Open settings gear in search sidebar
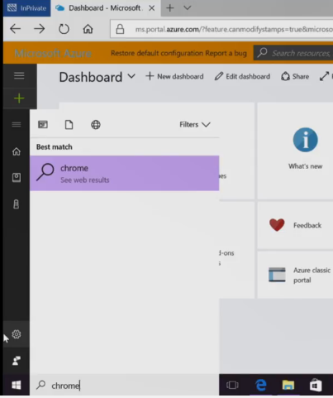 [x=17, y=334]
